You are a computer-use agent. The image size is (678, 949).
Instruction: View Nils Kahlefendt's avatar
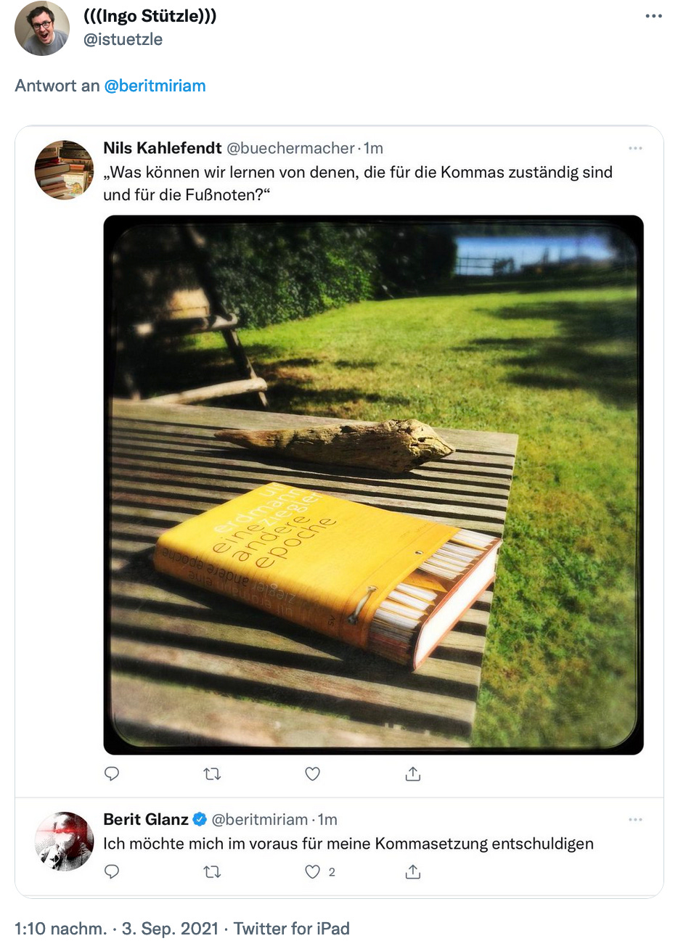64,170
